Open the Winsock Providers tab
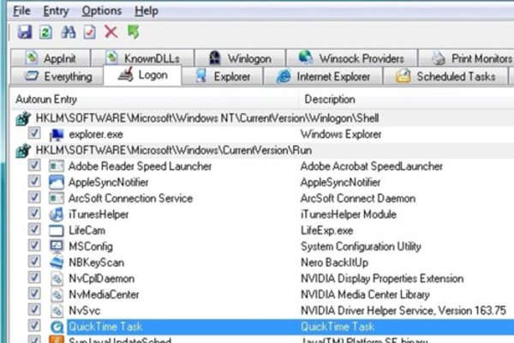514x343 pixels. click(352, 58)
